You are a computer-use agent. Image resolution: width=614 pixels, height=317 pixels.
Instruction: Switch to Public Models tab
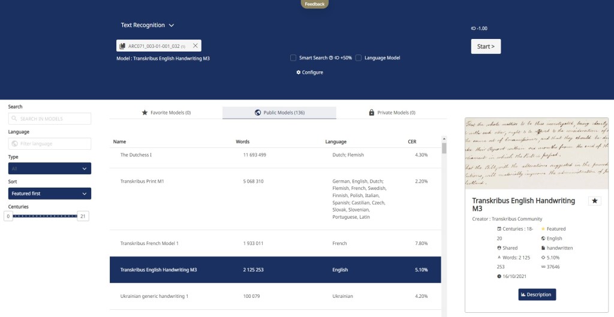(279, 113)
